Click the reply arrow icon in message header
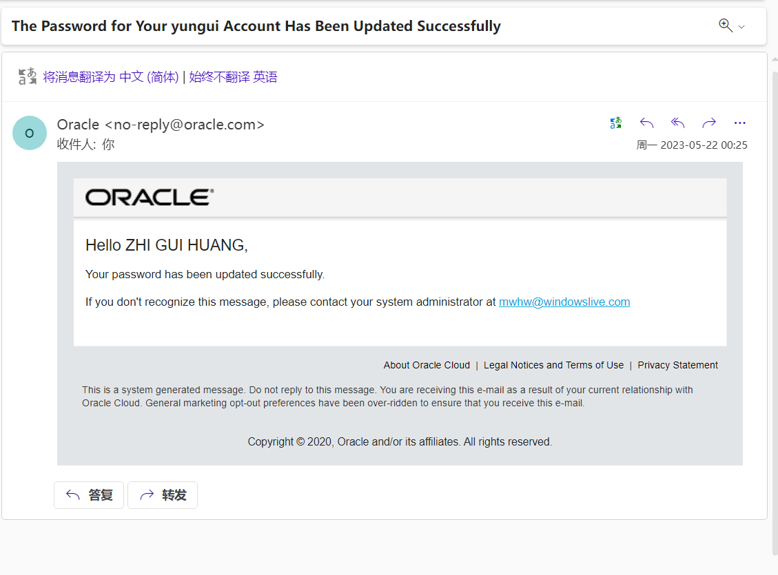 click(x=646, y=123)
